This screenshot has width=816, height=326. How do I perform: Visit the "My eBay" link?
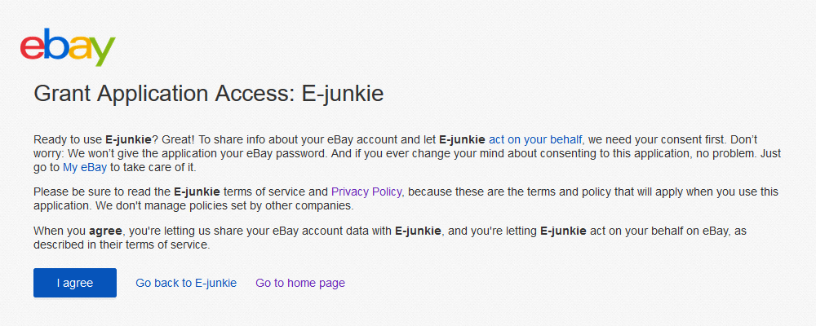click(85, 167)
